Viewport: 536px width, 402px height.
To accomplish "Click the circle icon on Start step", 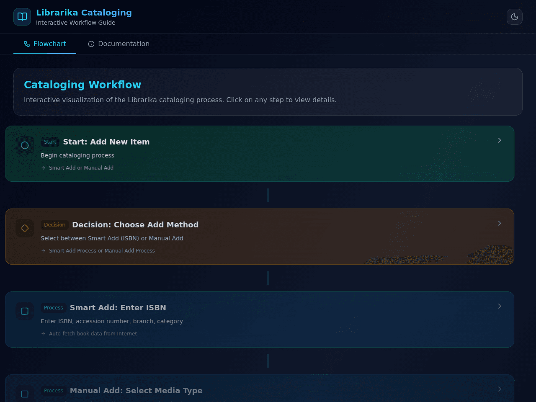I will pos(25,145).
